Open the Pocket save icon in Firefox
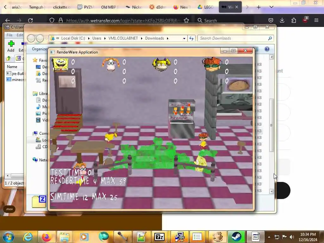324x243 pixels. (x=271, y=20)
